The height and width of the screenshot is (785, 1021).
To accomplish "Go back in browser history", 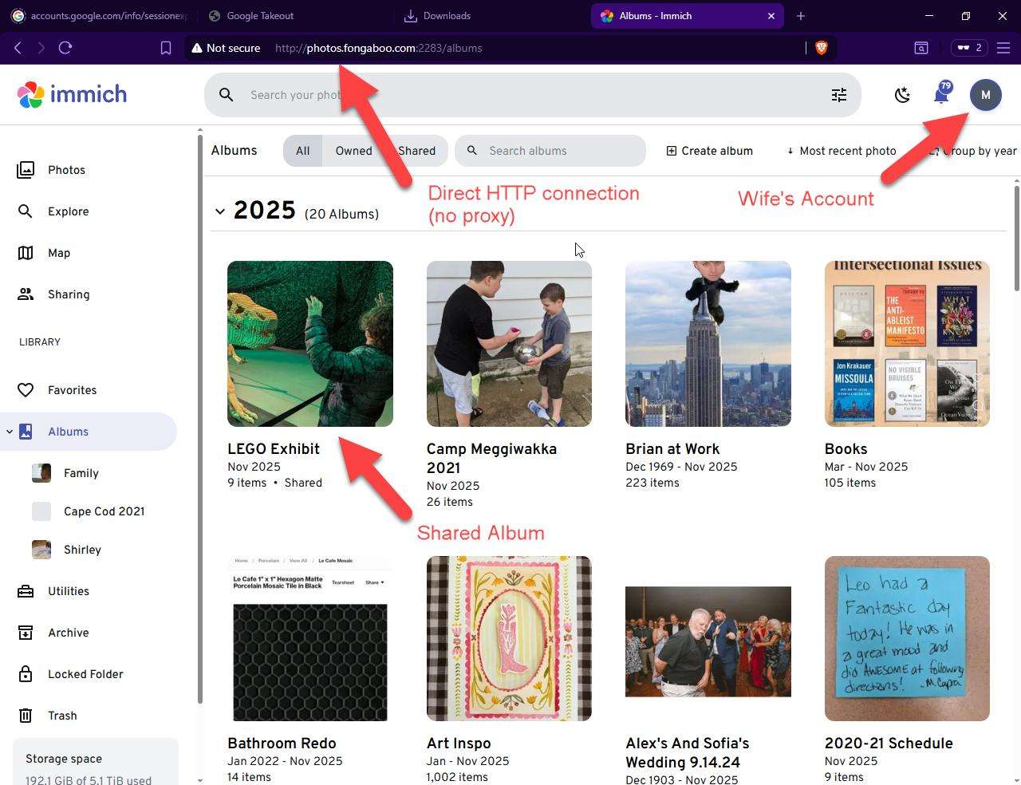I will [x=18, y=48].
